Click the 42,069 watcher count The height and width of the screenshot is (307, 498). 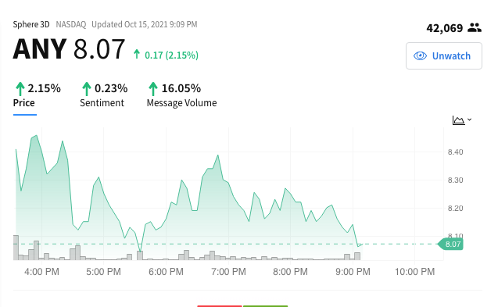coord(444,28)
